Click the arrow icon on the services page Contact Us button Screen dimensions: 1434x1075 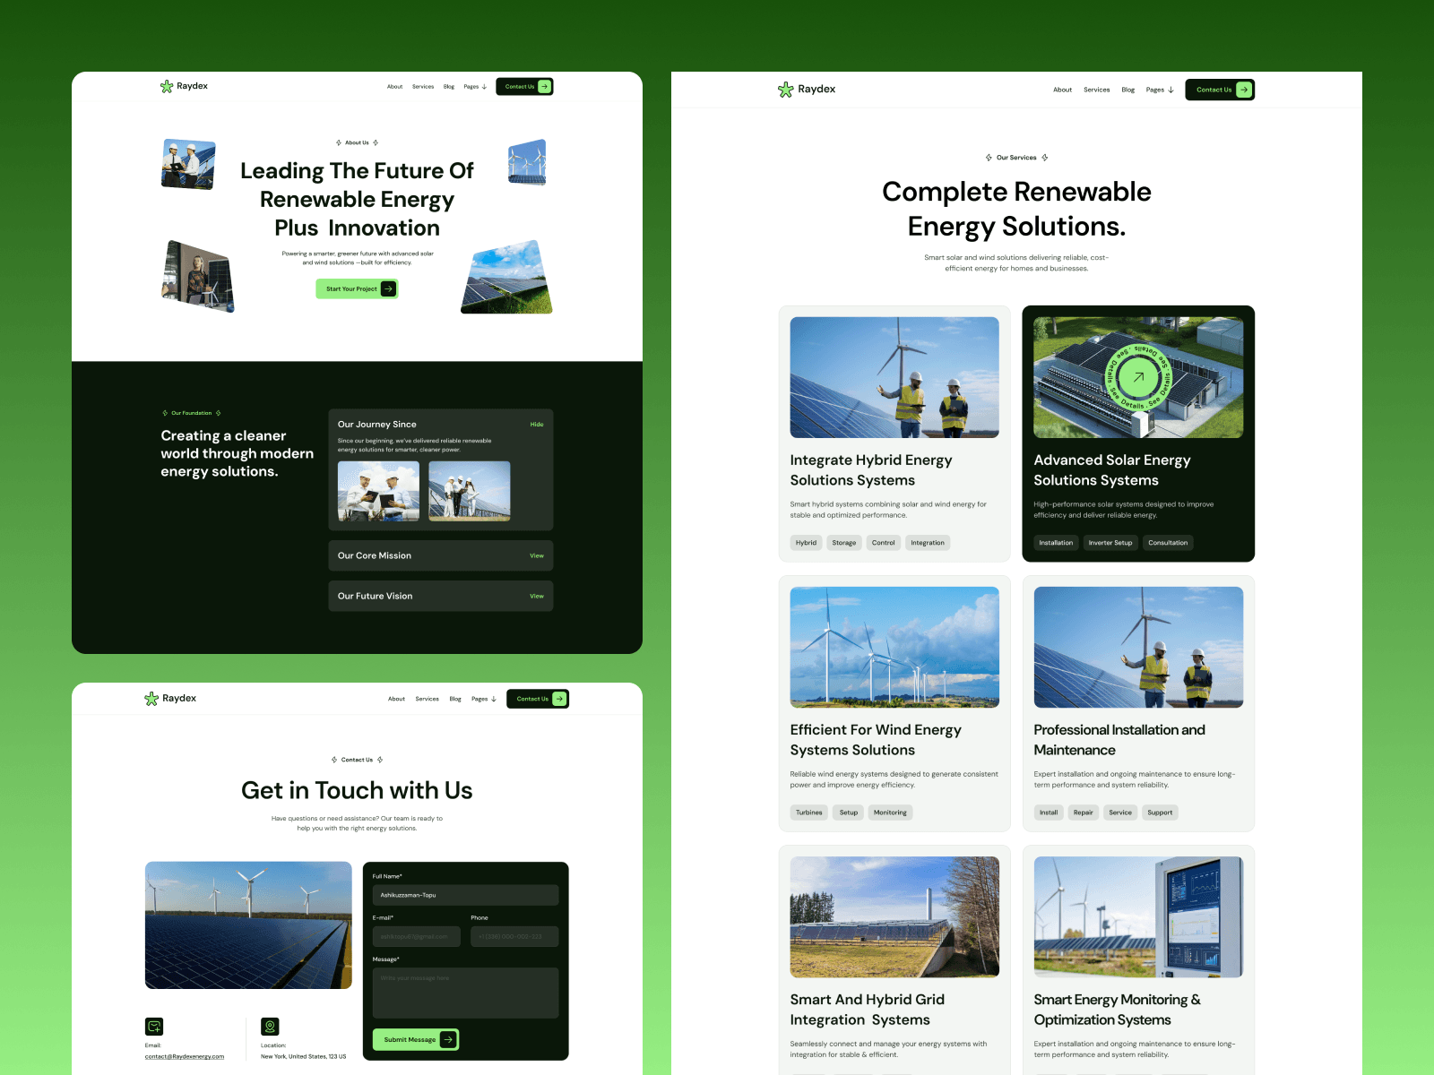(x=1244, y=90)
